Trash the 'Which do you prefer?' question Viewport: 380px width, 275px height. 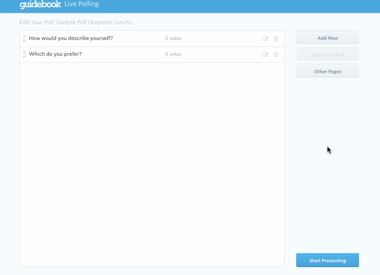[275, 54]
